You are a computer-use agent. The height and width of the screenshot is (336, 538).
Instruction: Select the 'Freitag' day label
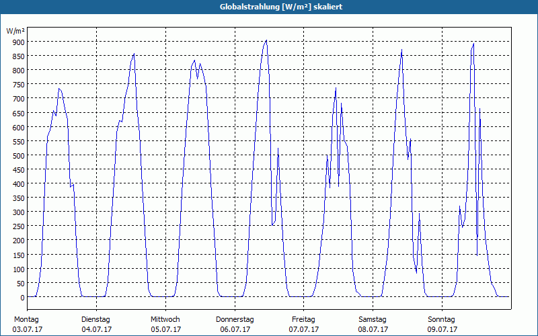(x=304, y=319)
